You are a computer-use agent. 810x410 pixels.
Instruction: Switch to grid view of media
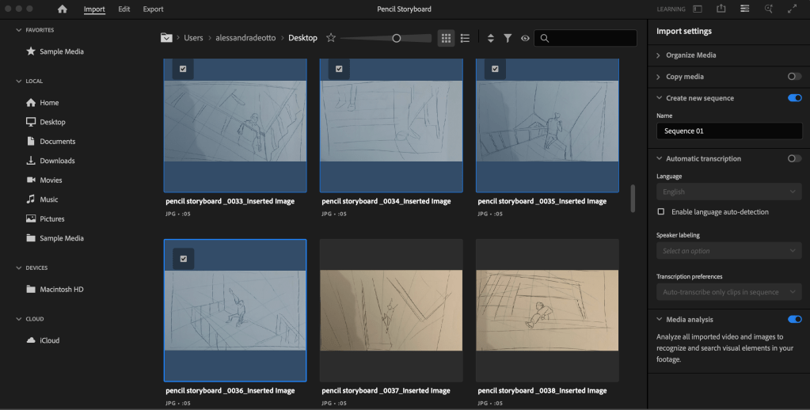point(446,38)
